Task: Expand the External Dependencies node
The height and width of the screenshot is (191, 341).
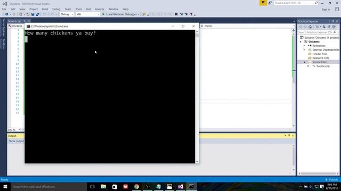Action: tap(304, 50)
